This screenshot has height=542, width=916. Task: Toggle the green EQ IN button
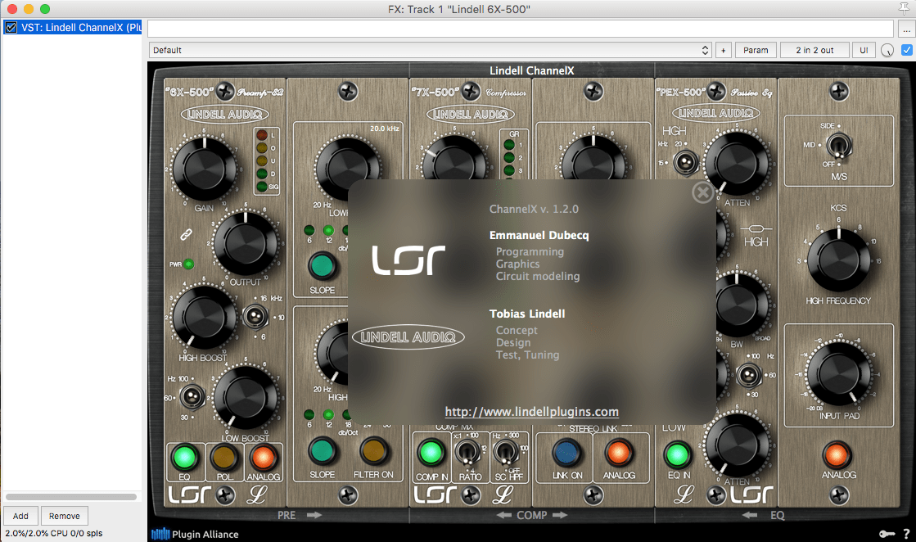click(x=678, y=454)
